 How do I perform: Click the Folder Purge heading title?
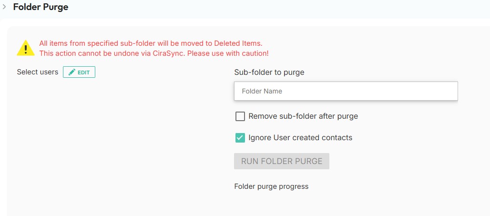pyautogui.click(x=41, y=7)
